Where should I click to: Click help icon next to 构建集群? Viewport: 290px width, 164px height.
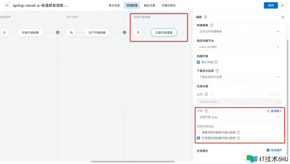[x=212, y=25]
